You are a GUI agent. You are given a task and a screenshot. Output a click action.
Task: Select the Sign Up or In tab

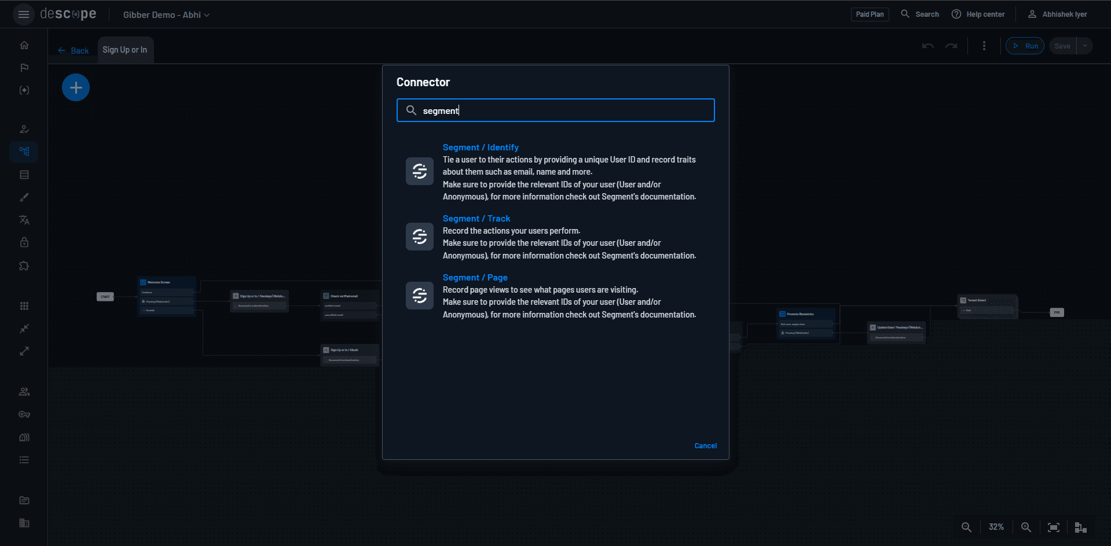click(125, 50)
